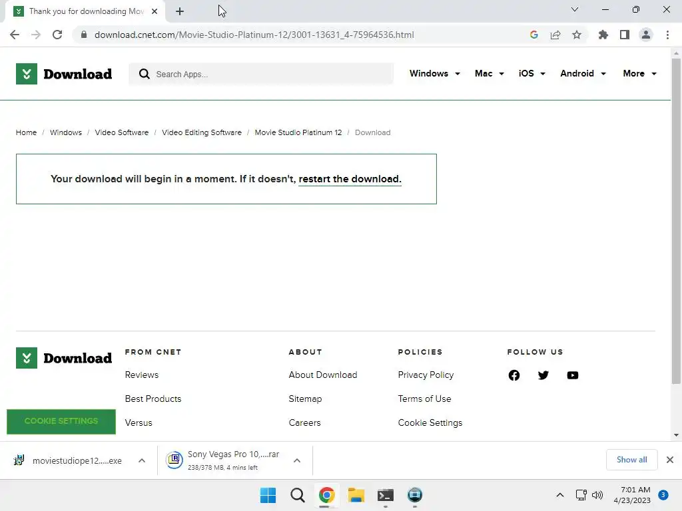Close the 'Thank you for downloading' tab

155,11
